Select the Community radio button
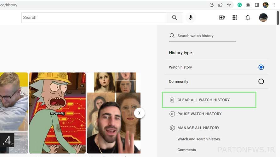280x157 pixels. (261, 81)
